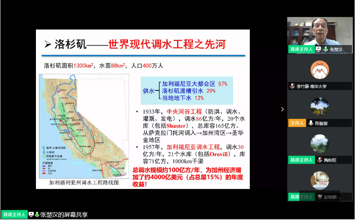The height and width of the screenshot is (220, 355).
Task: Collapse the participant video sidebar with the chevron
Action: tap(282, 109)
